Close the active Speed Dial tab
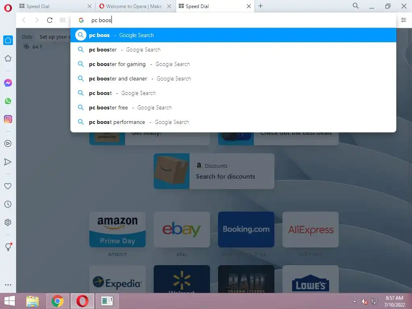Image resolution: width=412 pixels, height=309 pixels. pyautogui.click(x=249, y=6)
